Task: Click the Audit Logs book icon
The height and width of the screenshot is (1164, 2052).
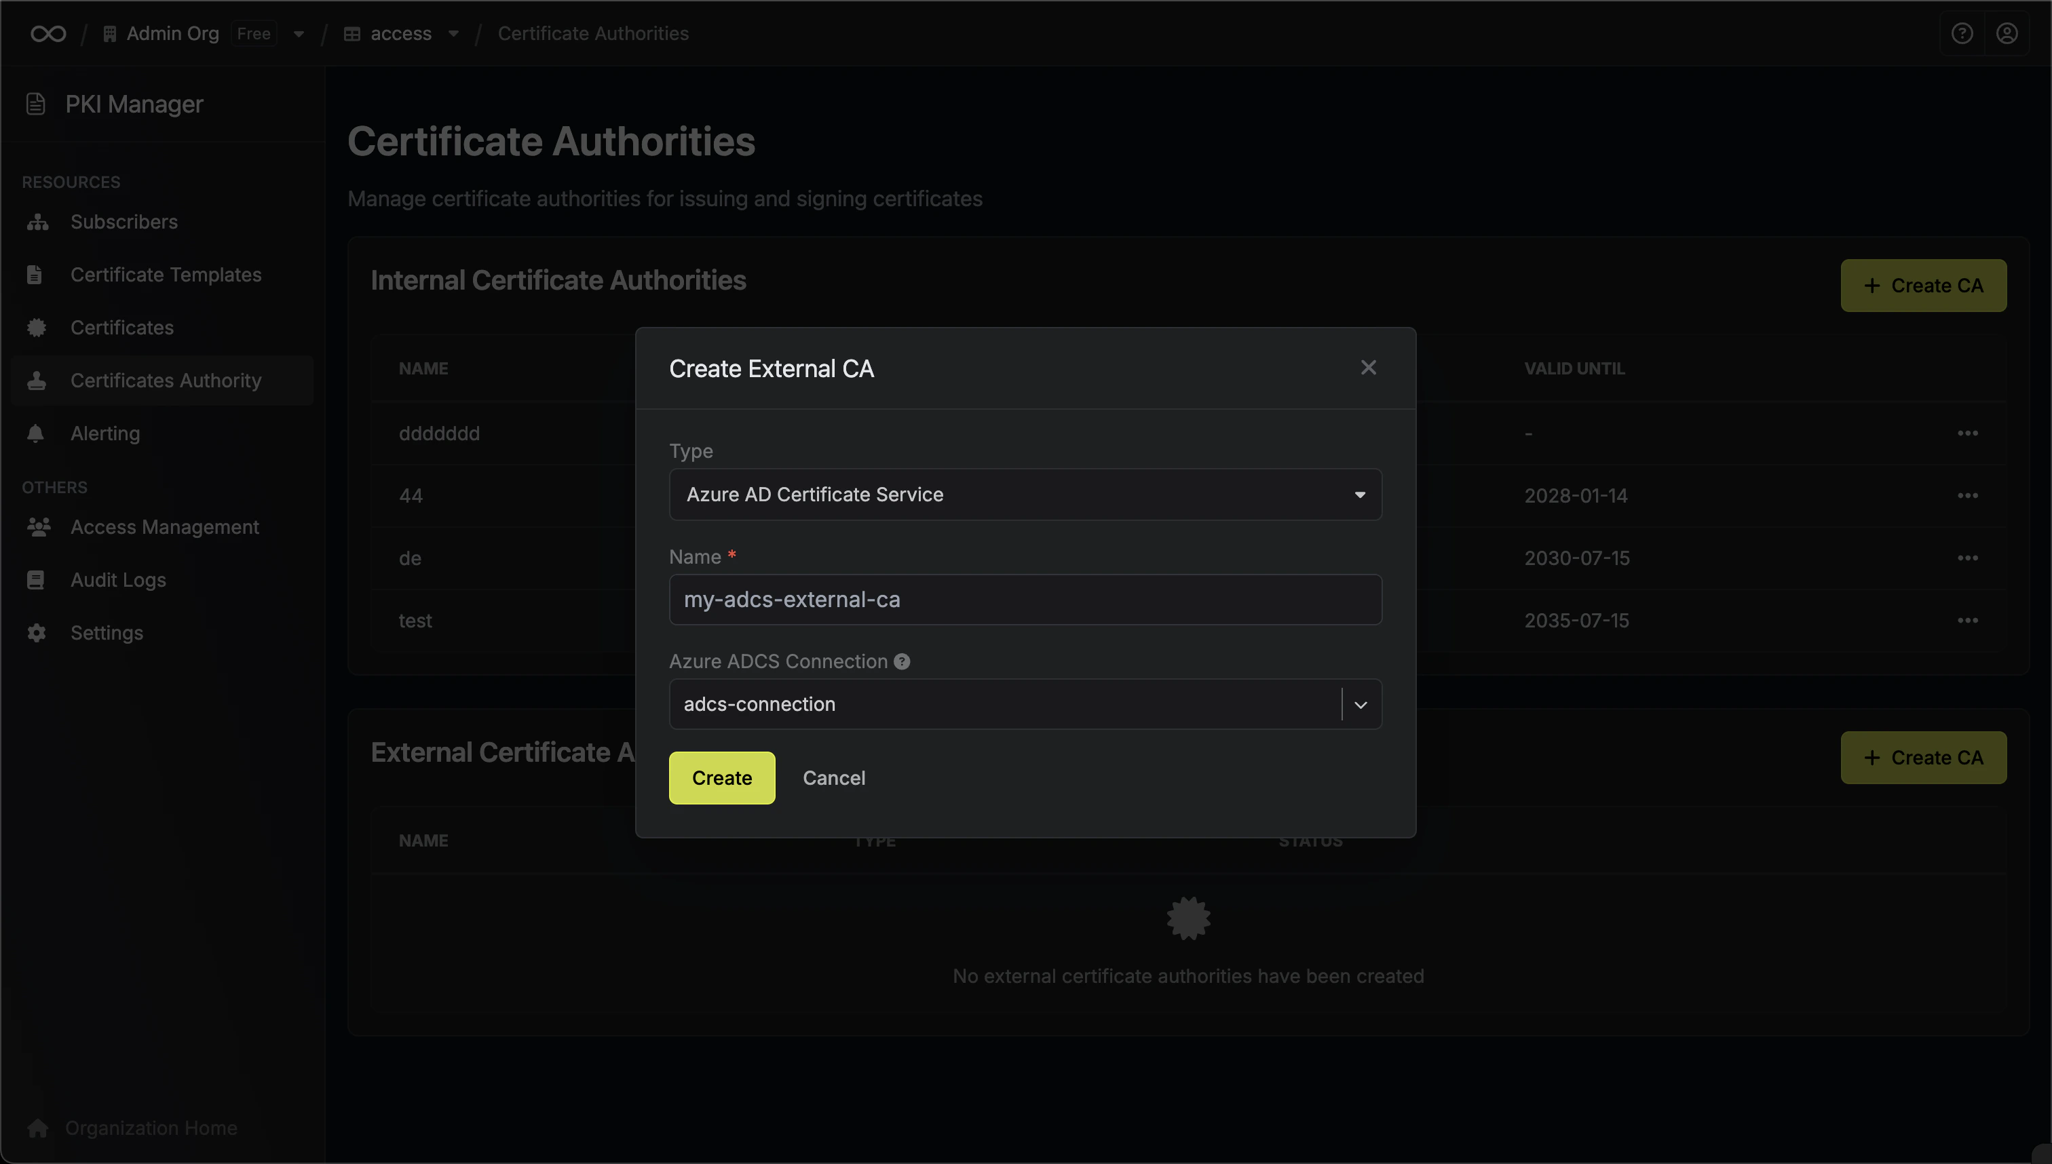Action: 35,579
